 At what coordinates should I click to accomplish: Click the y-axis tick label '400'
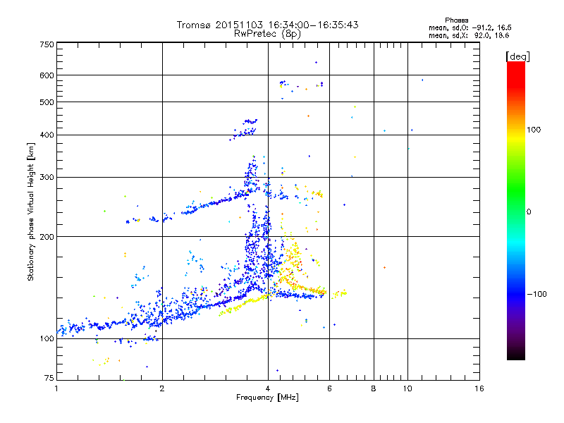coord(47,135)
